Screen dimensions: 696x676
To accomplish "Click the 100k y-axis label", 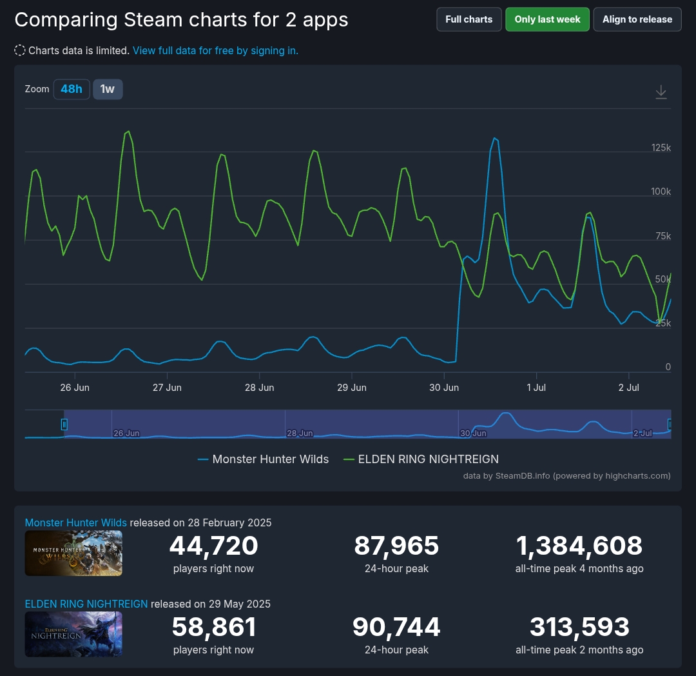I will [x=661, y=192].
